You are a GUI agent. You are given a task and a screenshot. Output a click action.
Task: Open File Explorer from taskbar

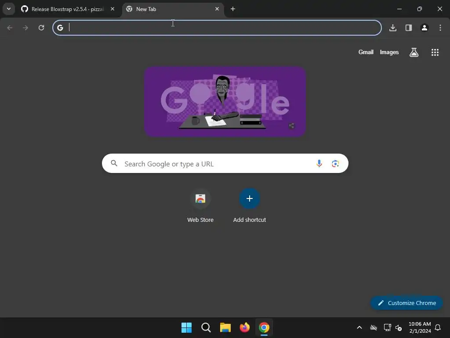click(x=225, y=327)
